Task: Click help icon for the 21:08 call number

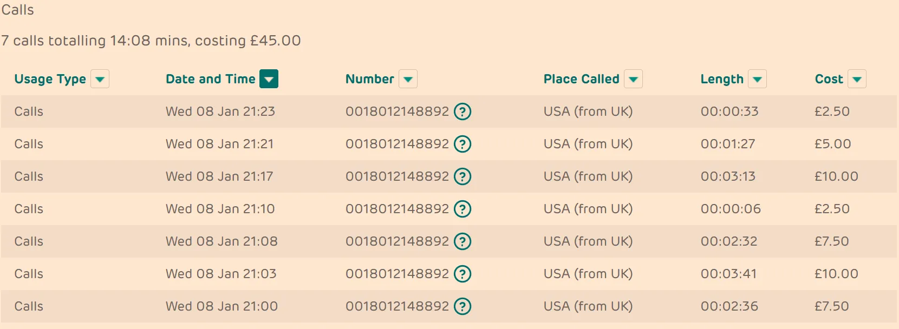Action: pos(462,241)
